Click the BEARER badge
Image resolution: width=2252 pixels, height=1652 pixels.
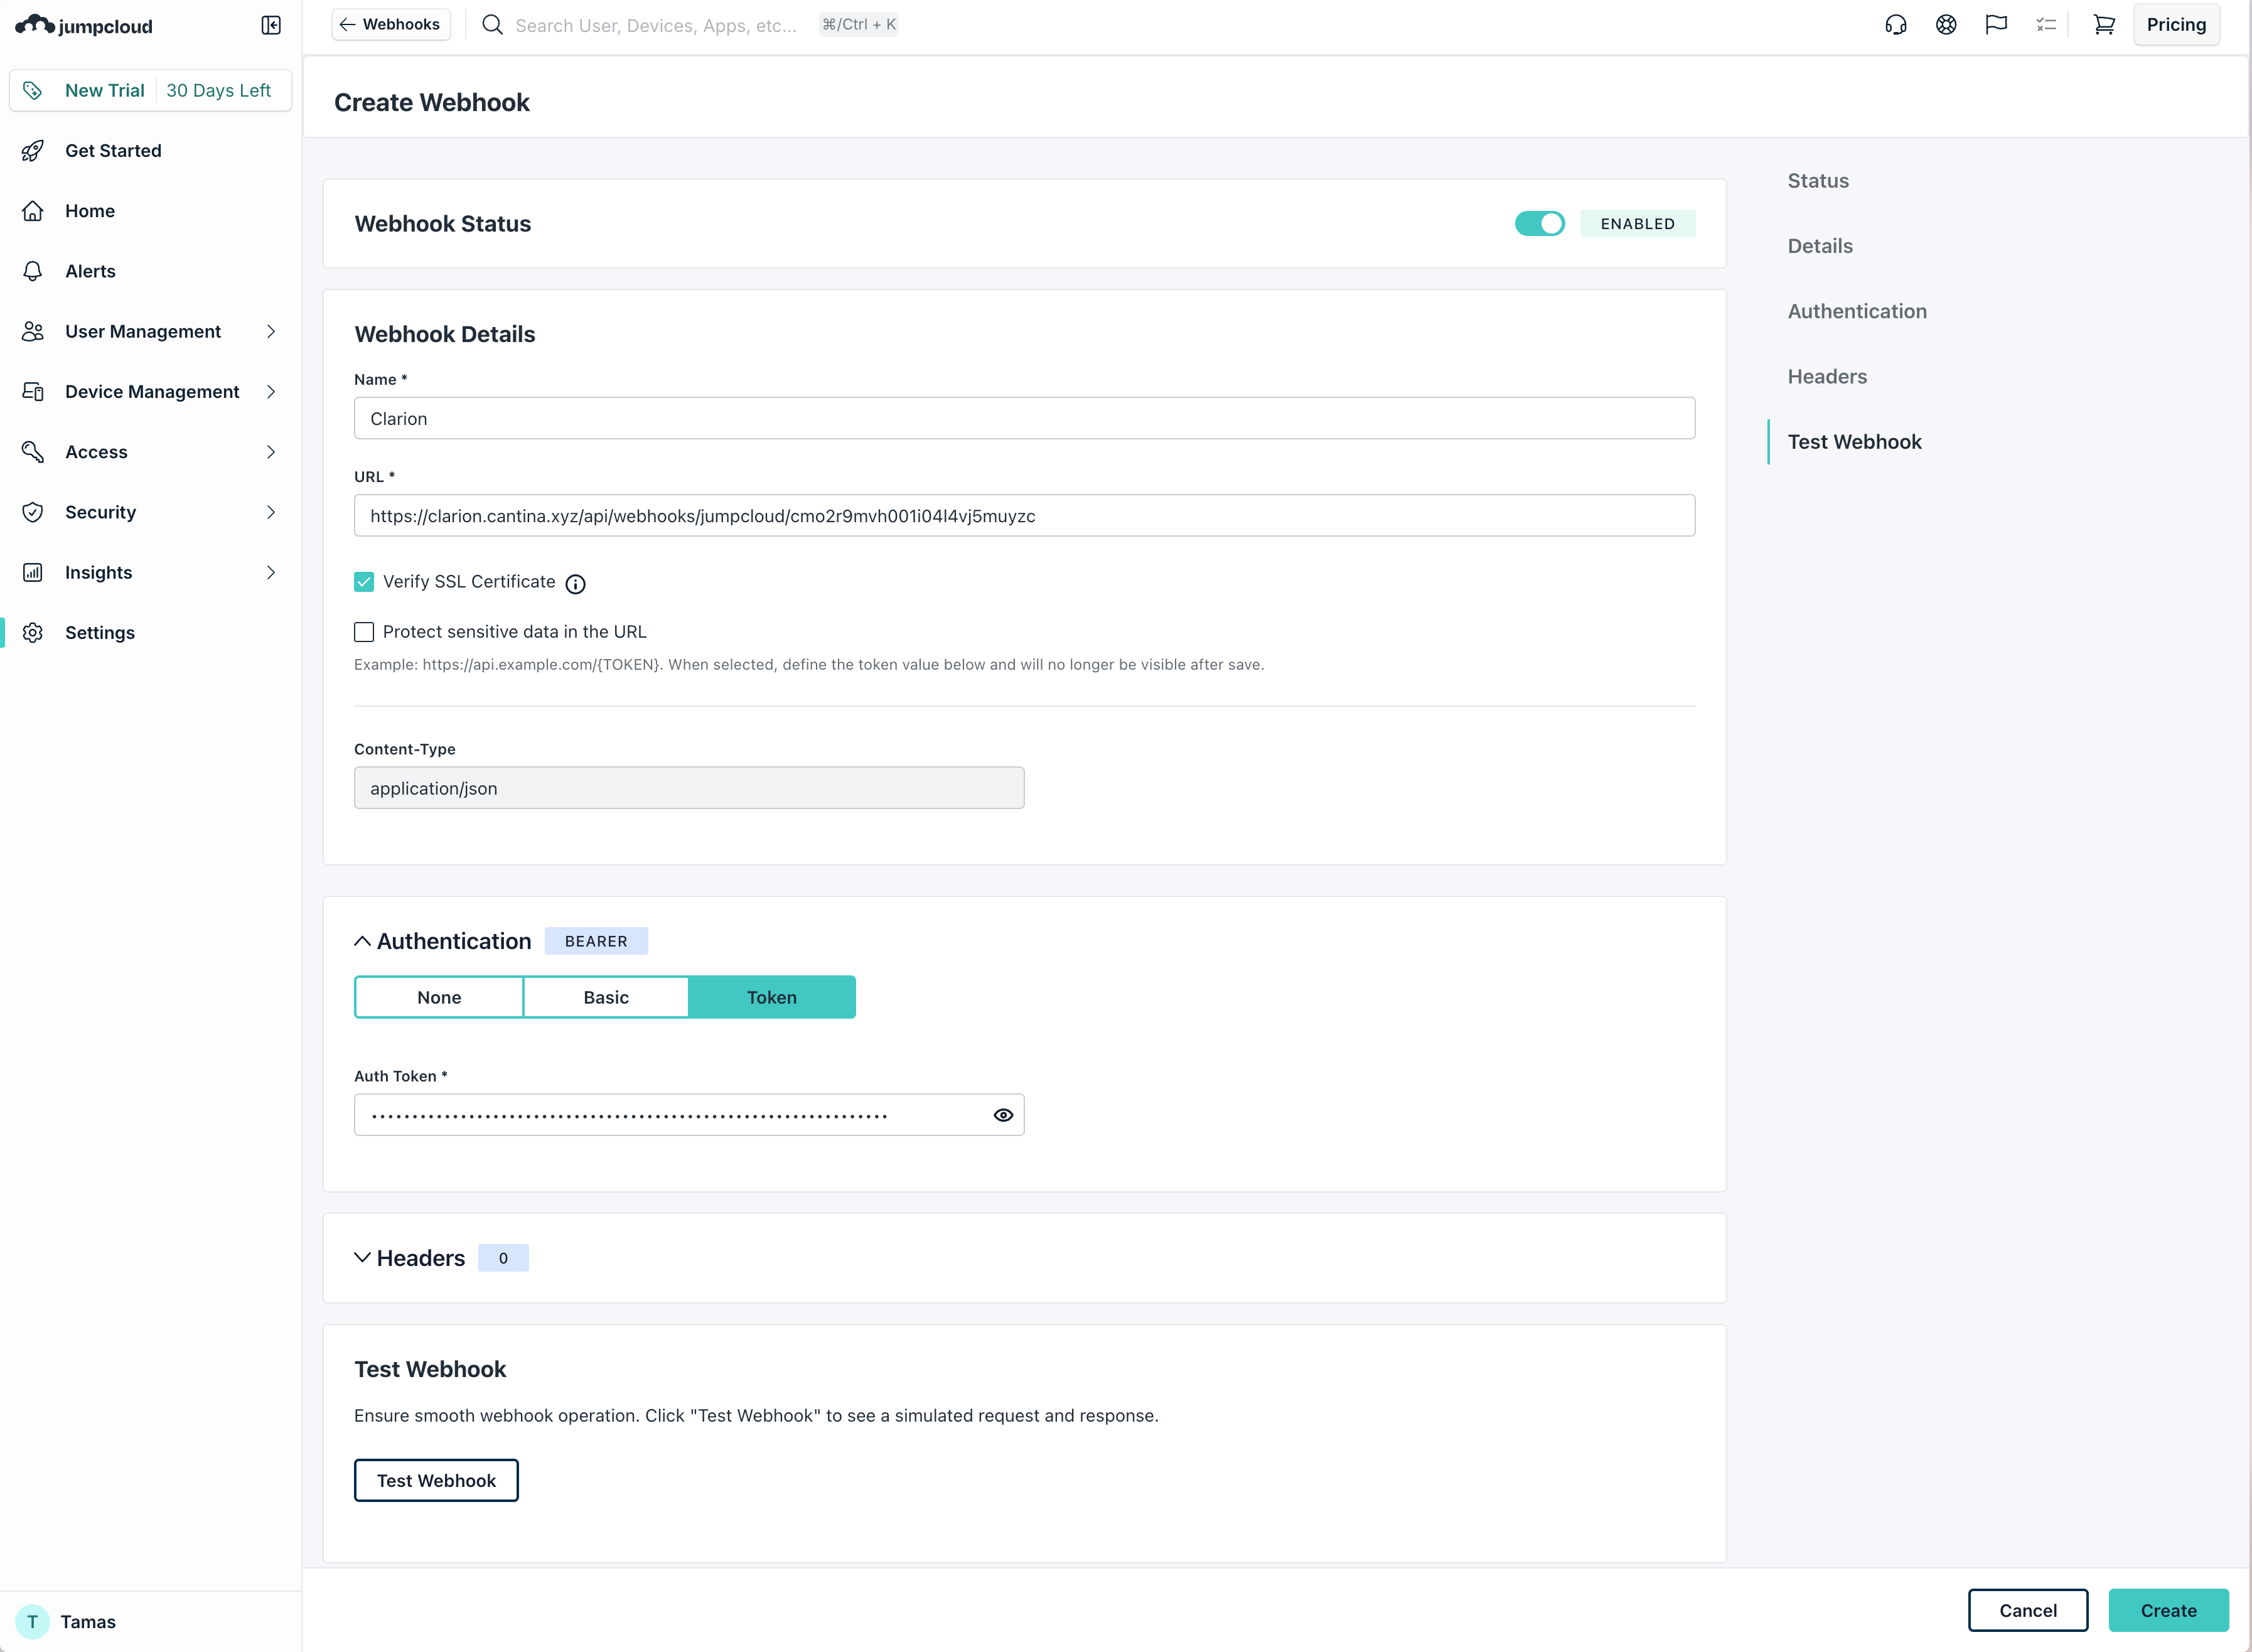point(596,941)
